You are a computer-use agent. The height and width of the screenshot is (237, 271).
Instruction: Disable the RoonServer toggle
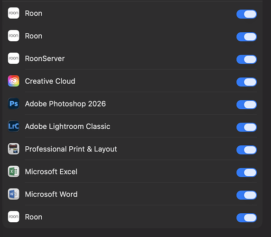(x=246, y=59)
